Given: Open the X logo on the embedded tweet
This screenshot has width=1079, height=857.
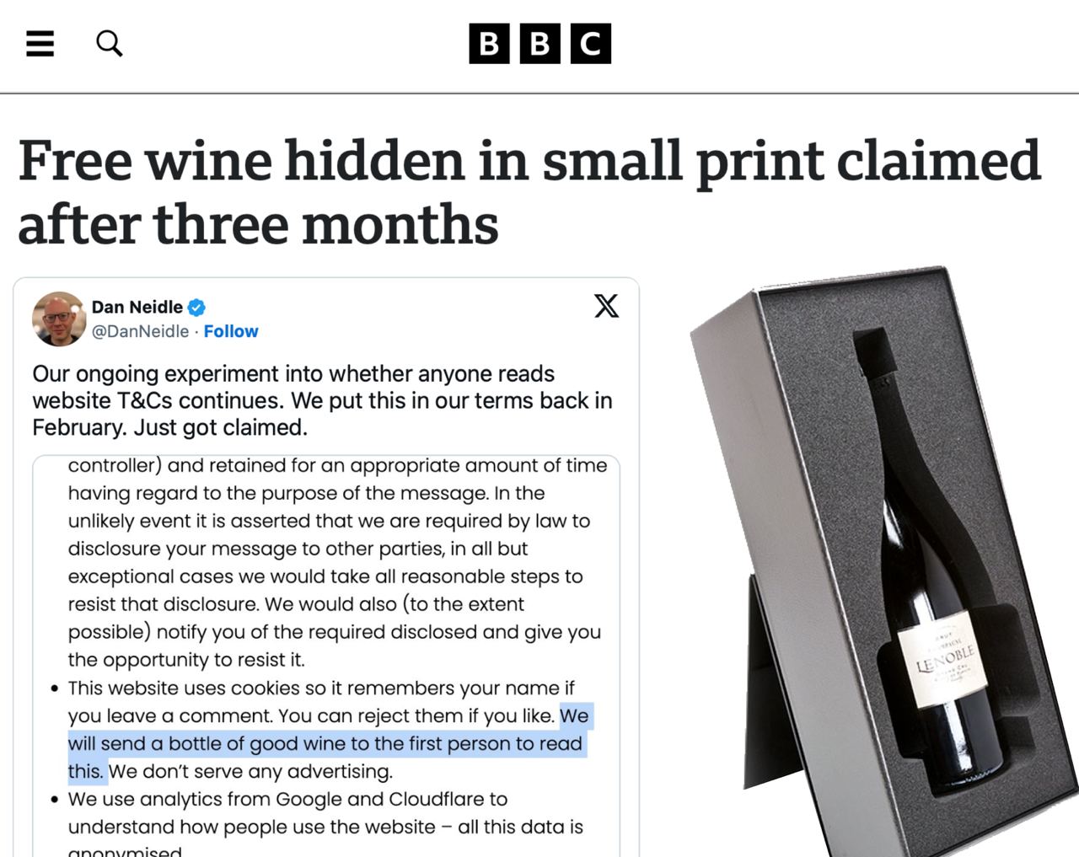Looking at the screenshot, I should 606,305.
